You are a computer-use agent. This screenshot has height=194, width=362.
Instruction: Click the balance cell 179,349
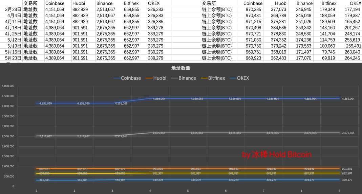(x=327, y=9)
